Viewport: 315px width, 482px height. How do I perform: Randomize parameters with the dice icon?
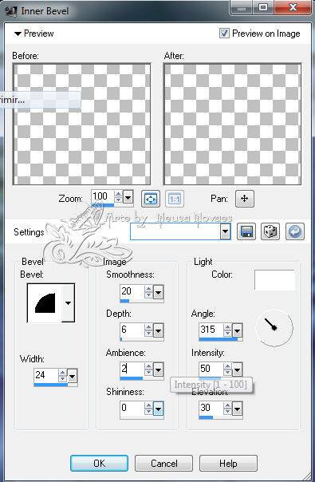pyautogui.click(x=270, y=231)
